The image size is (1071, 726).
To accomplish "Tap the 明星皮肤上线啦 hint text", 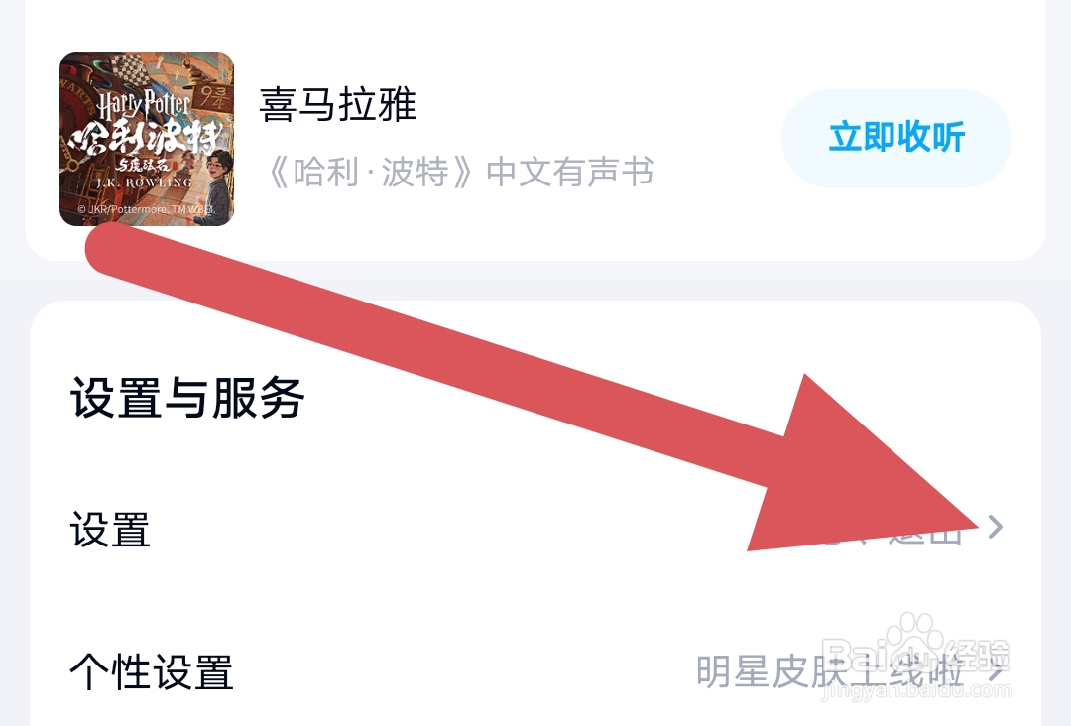I will click(830, 671).
